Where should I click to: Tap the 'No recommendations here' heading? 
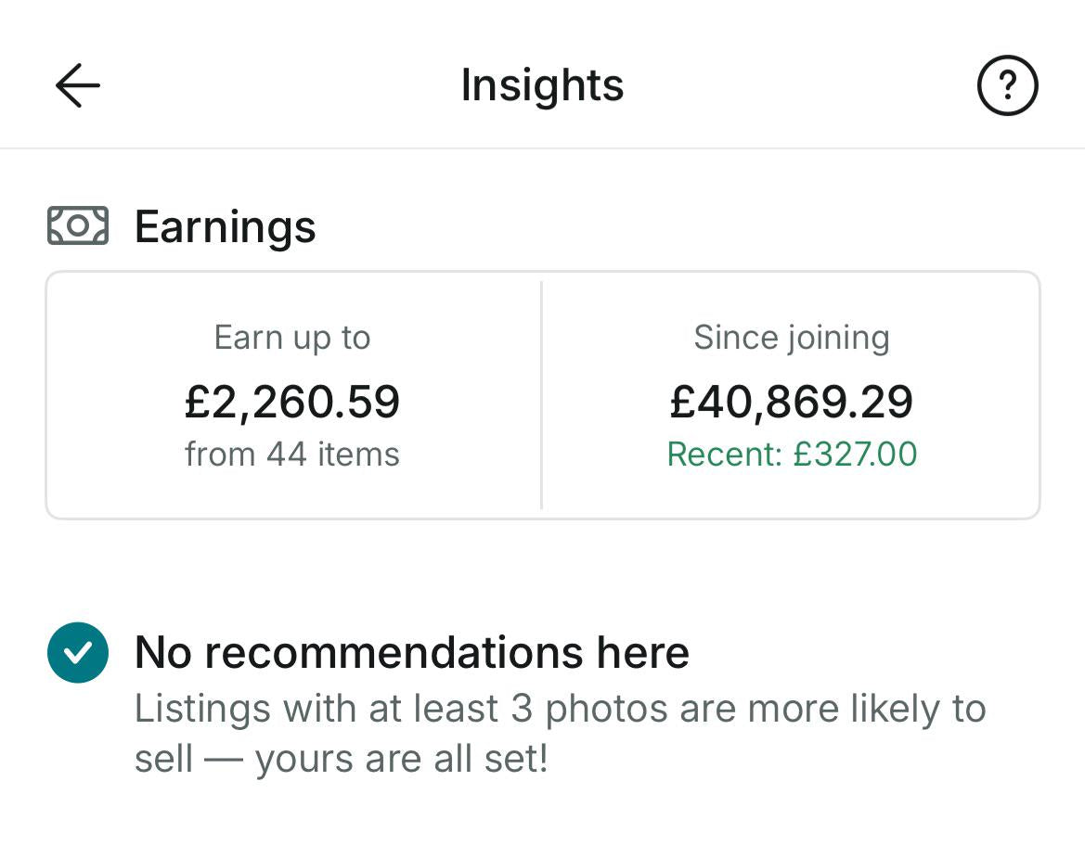tap(411, 652)
